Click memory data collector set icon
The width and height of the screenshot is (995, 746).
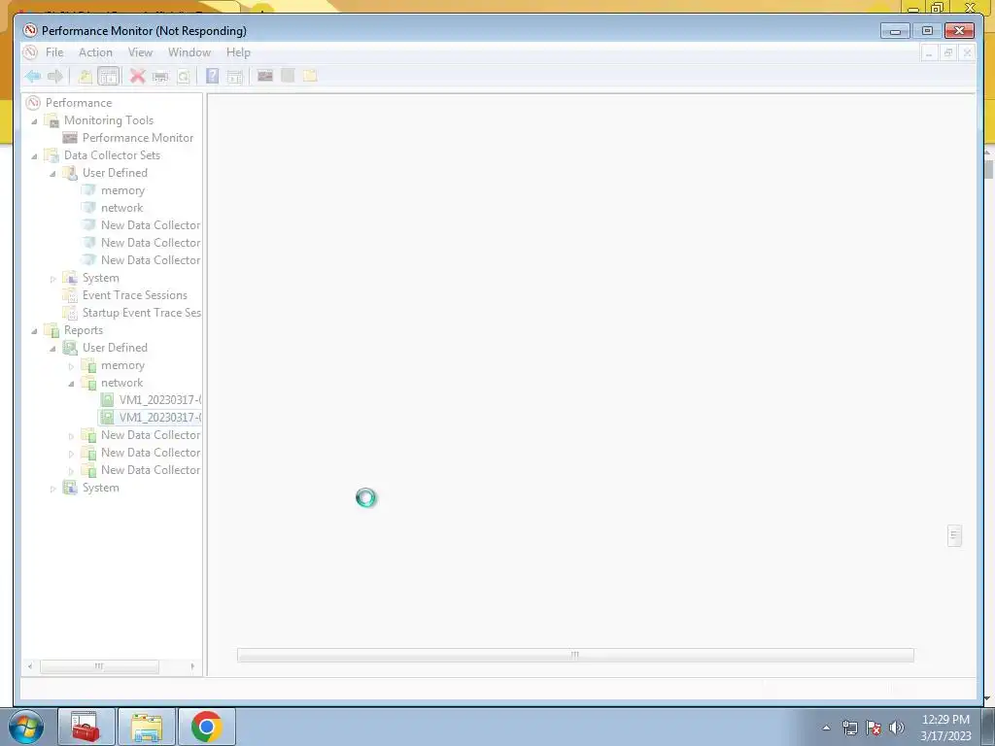88,190
